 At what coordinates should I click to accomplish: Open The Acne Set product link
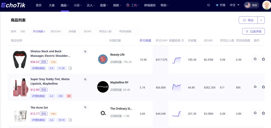[x=39, y=107]
